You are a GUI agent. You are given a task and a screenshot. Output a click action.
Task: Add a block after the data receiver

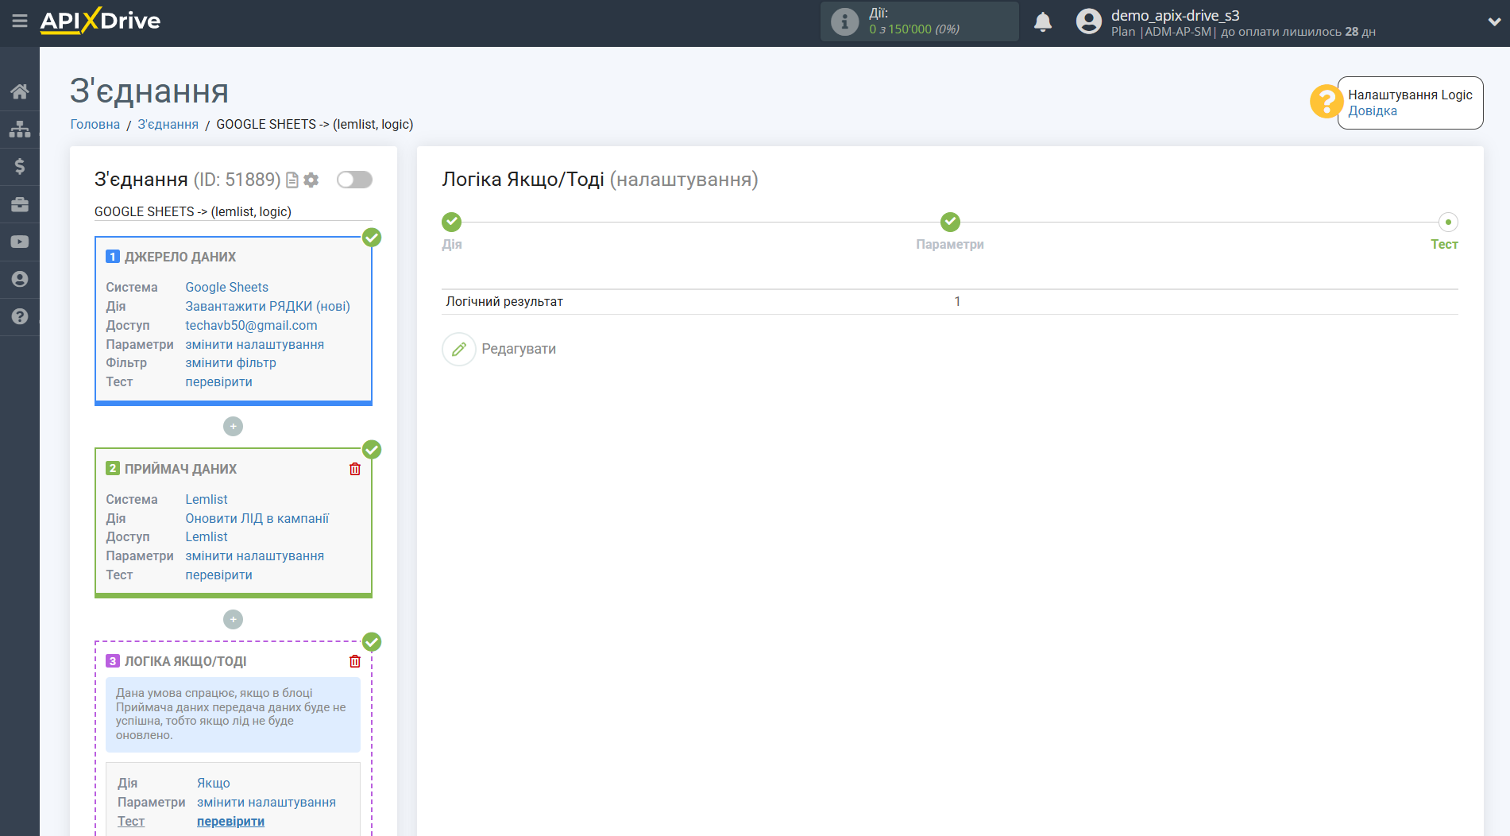click(x=233, y=620)
